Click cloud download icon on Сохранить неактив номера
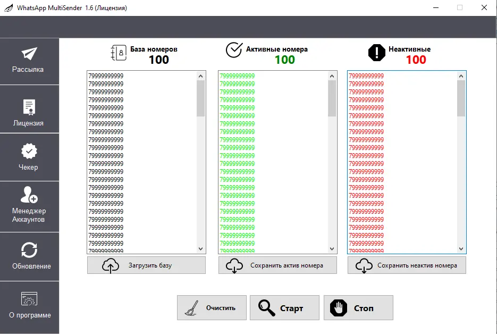 pos(364,265)
